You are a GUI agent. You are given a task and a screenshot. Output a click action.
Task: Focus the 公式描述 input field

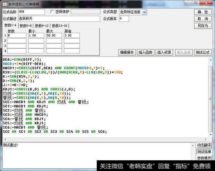point(59,19)
